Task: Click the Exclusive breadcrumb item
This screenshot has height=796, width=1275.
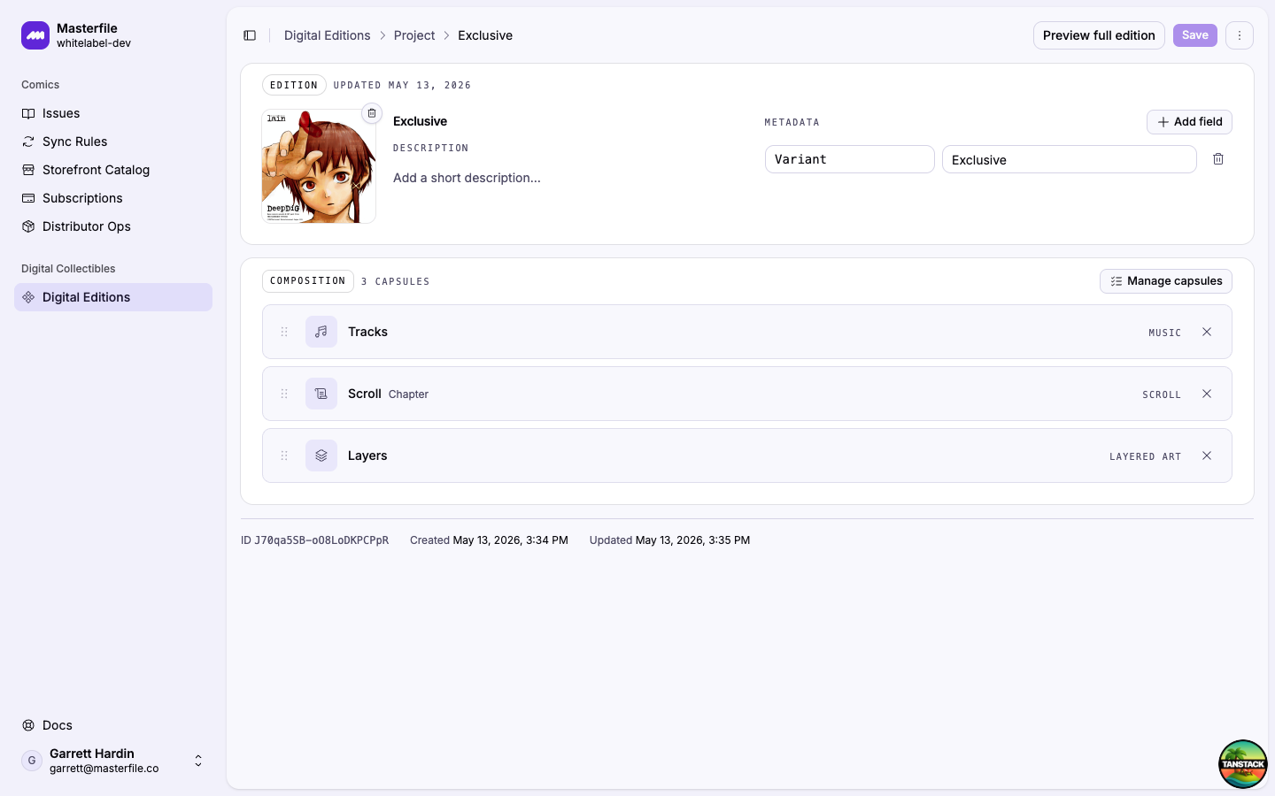Action: click(x=485, y=35)
